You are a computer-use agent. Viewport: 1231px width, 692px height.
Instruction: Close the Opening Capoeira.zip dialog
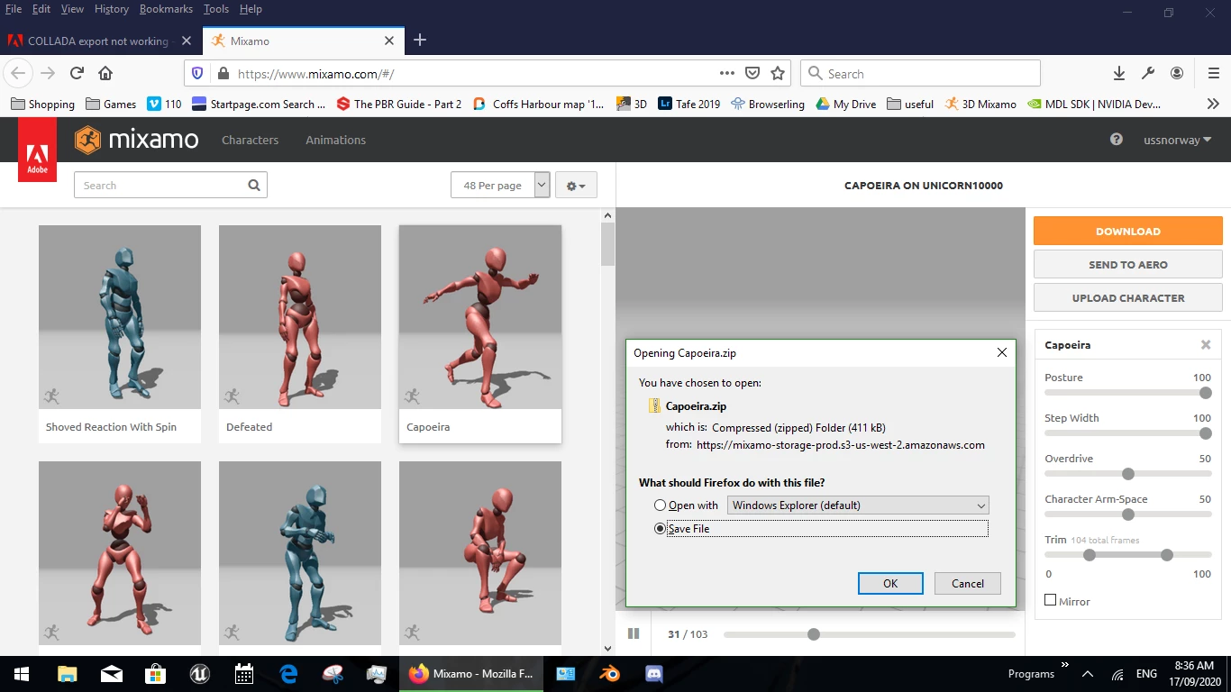point(1001,352)
